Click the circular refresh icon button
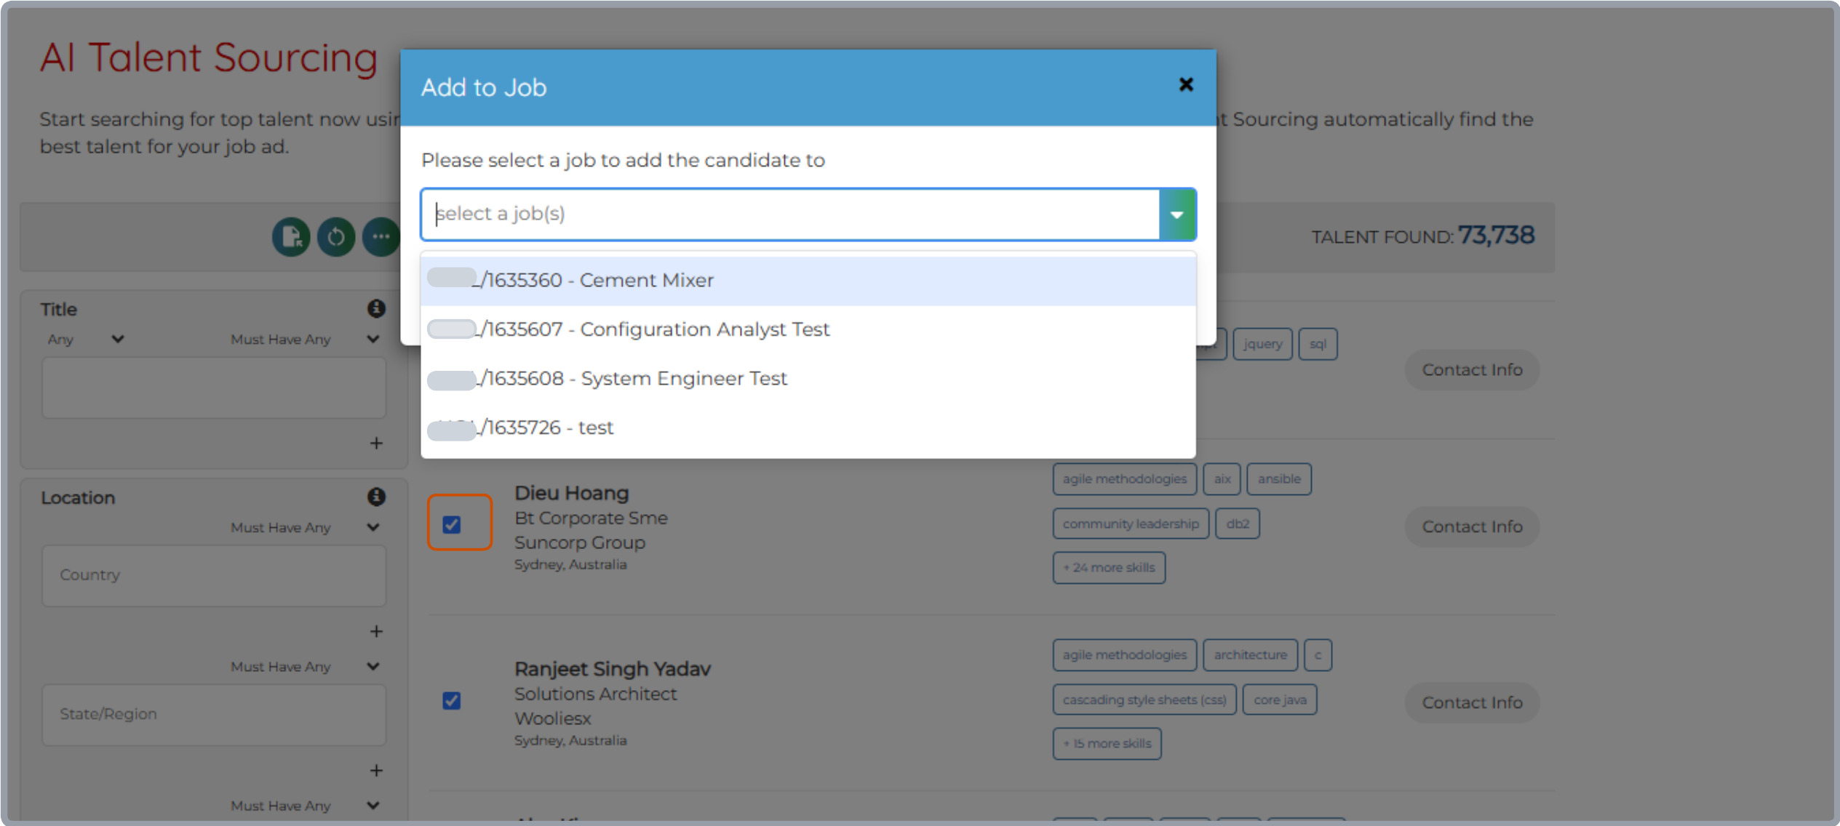The image size is (1840, 826). pyautogui.click(x=336, y=237)
